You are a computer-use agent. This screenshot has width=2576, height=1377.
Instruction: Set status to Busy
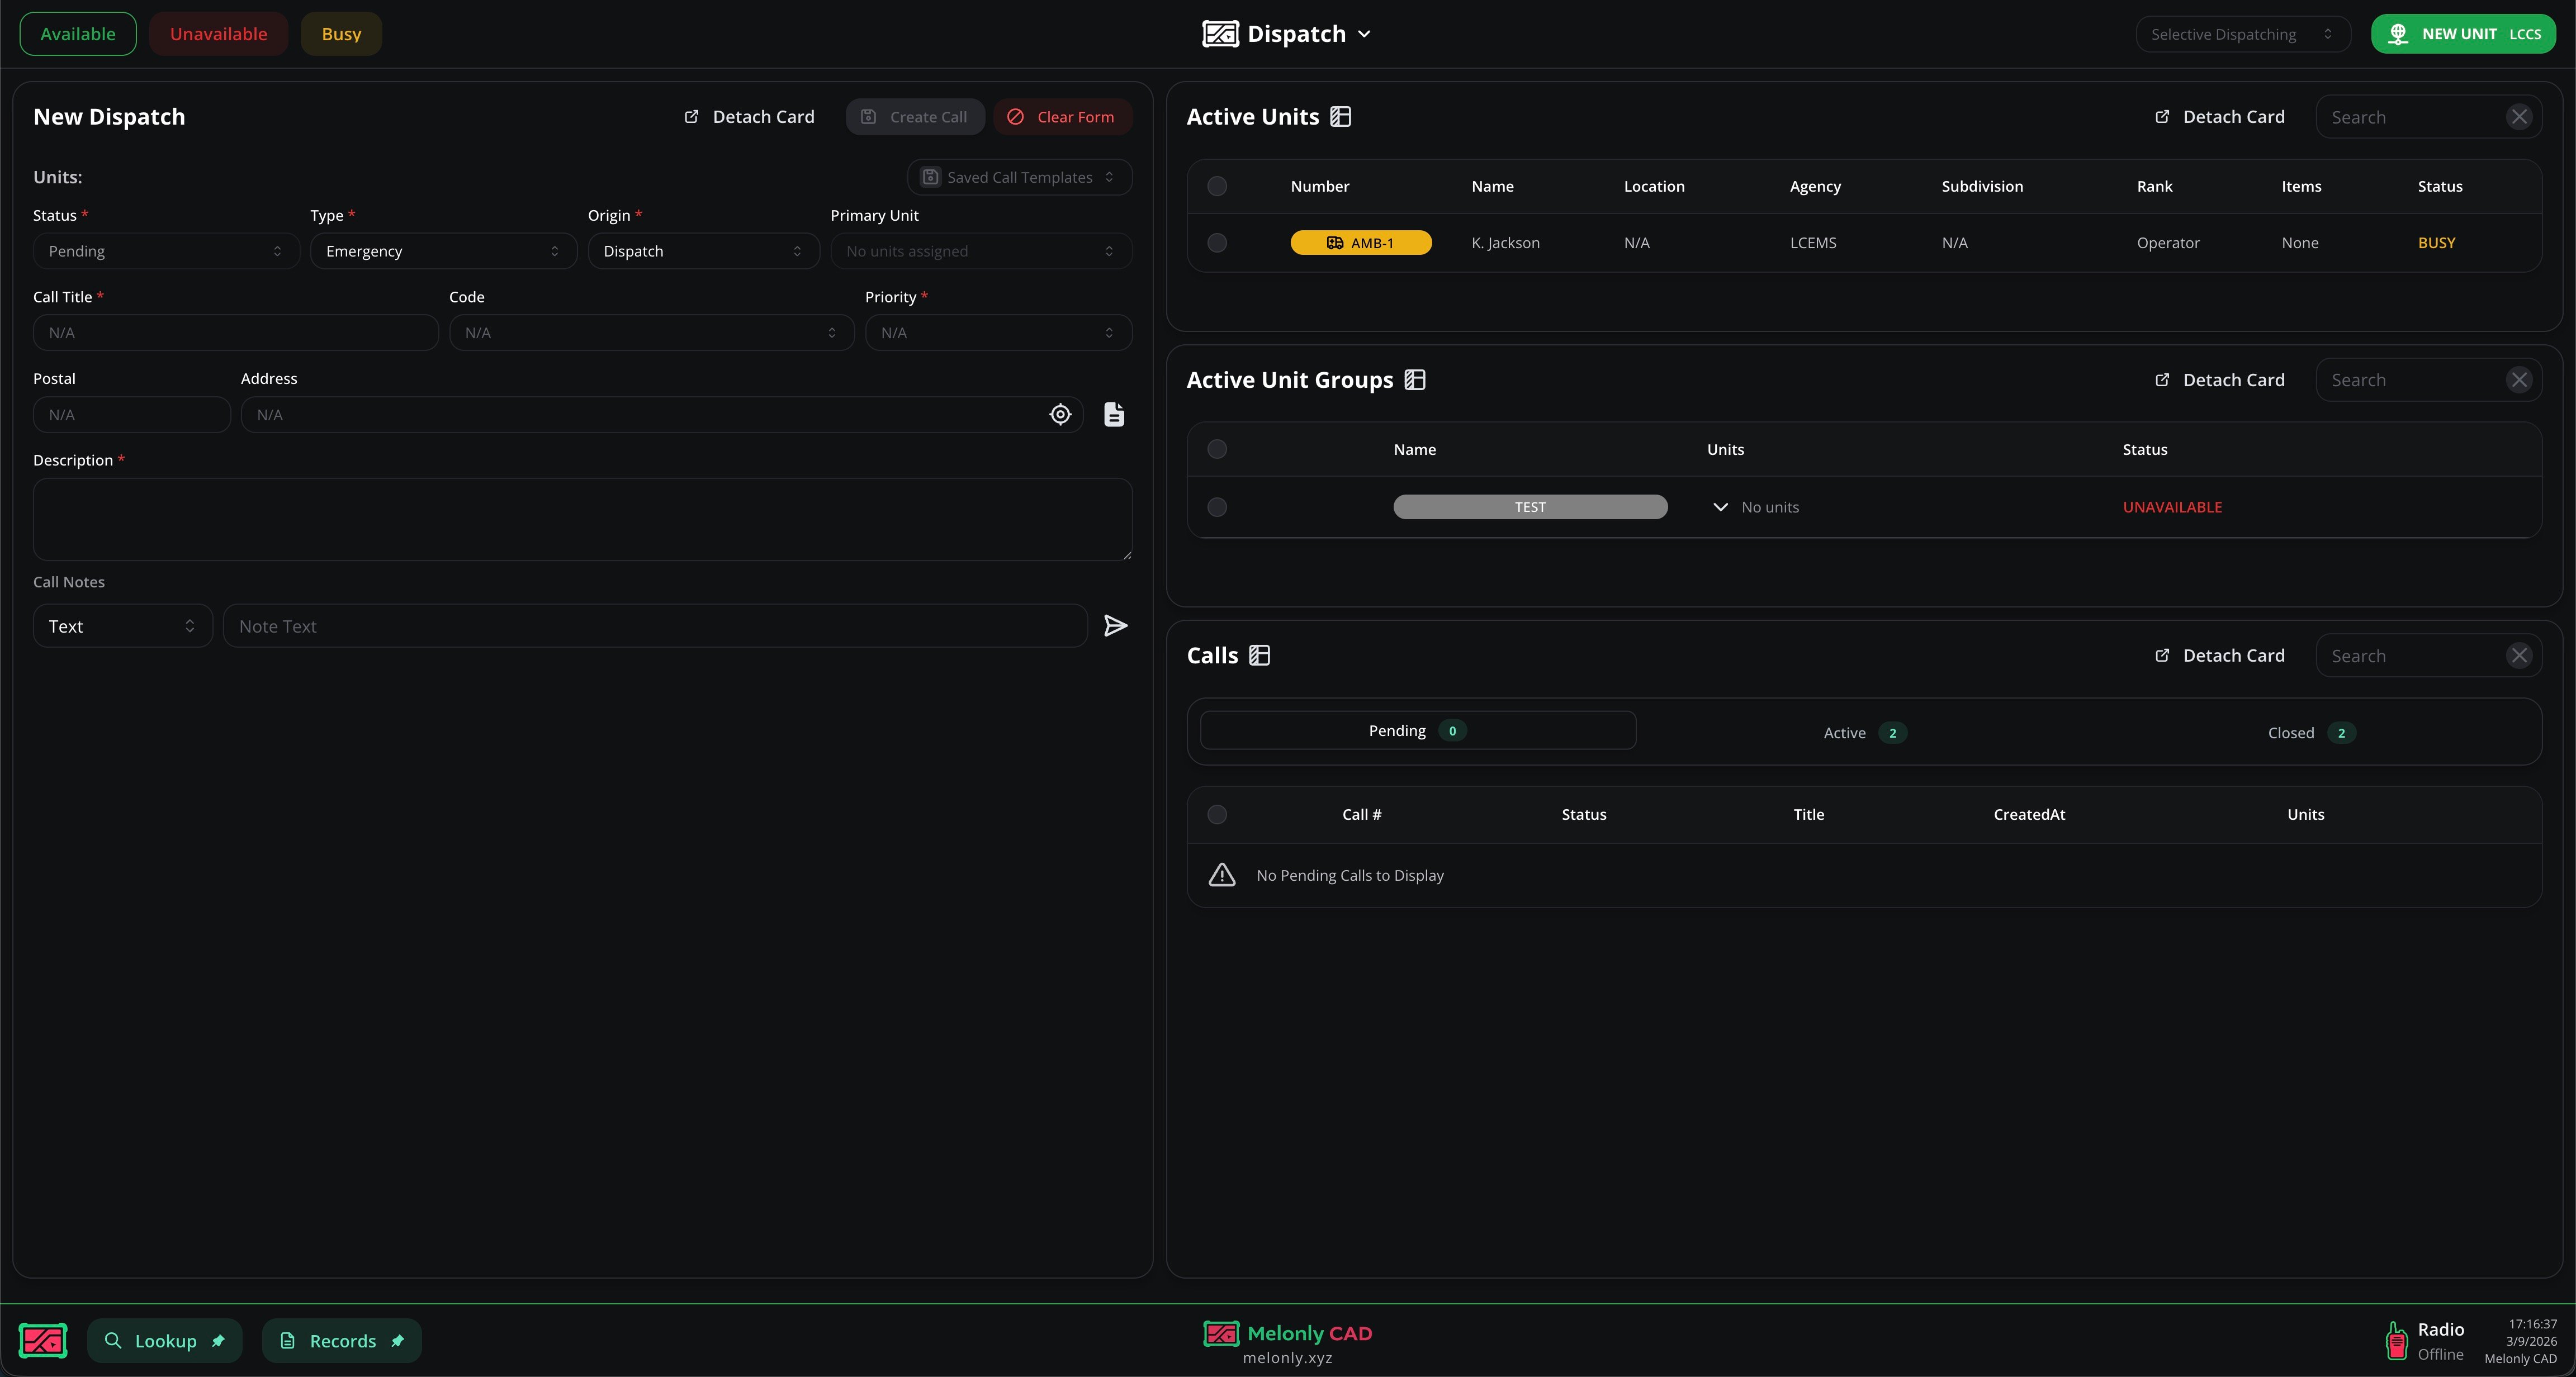click(x=341, y=34)
